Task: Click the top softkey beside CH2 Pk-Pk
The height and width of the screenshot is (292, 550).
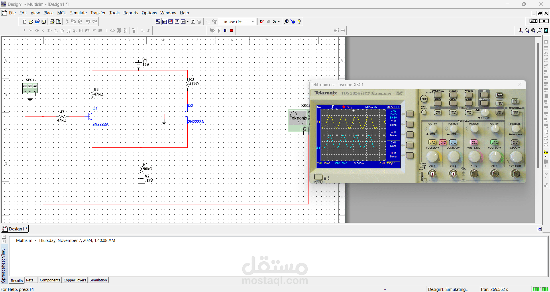Action: 410,114
